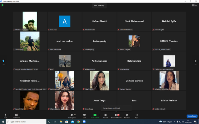199x124 pixels.
Task: Select Putri's rooftop photo tile
Action: [65, 61]
